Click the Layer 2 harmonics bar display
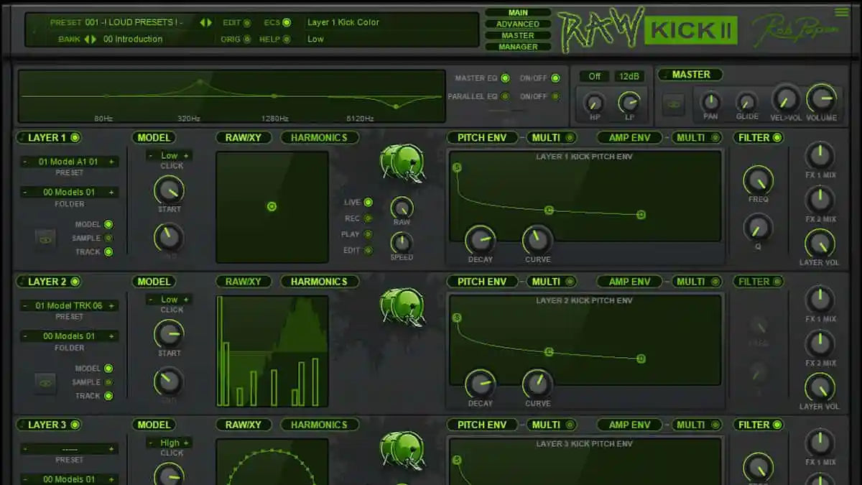This screenshot has width=862, height=485. pos(272,351)
